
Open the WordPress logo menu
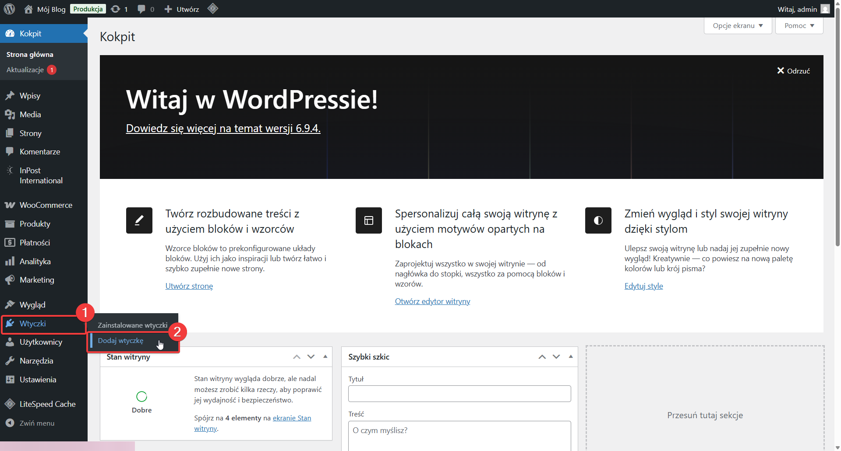[x=10, y=9]
